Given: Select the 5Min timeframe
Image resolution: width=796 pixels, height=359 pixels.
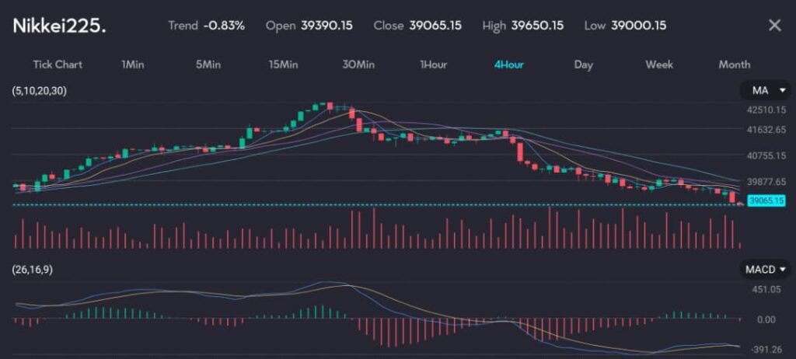Looking at the screenshot, I should point(208,64).
